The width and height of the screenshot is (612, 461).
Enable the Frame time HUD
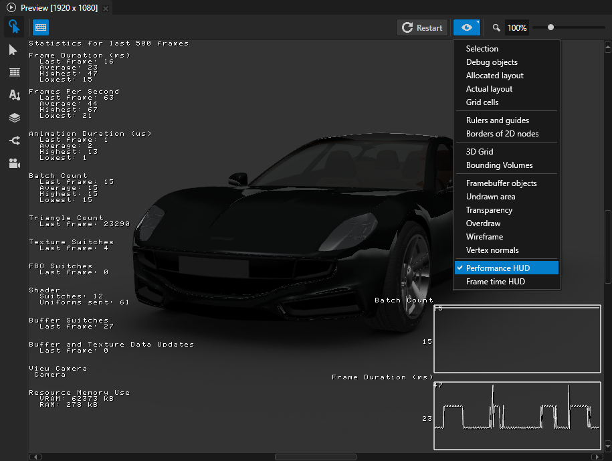506,281
